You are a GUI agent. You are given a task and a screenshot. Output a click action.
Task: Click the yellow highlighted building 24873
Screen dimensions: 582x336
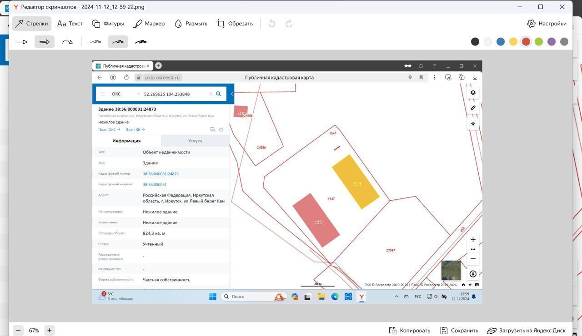(356, 182)
